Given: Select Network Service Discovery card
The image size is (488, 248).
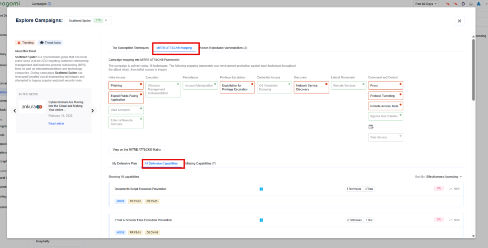Looking at the screenshot, I should pos(311,88).
